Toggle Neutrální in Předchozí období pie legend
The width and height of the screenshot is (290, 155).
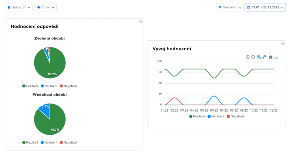49,143
